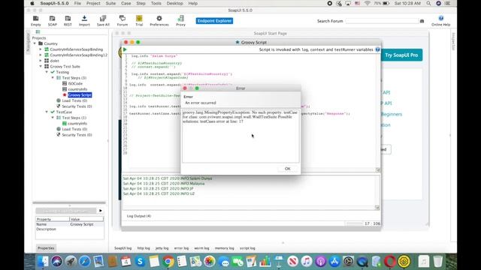Open Music app in the Dock
The image size is (481, 270).
tap(307, 262)
